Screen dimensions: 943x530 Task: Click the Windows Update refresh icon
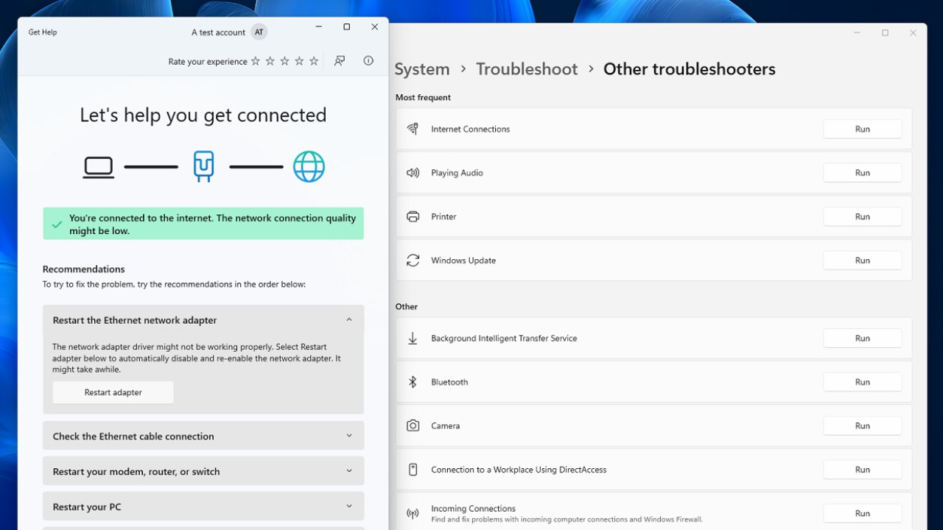coord(413,261)
